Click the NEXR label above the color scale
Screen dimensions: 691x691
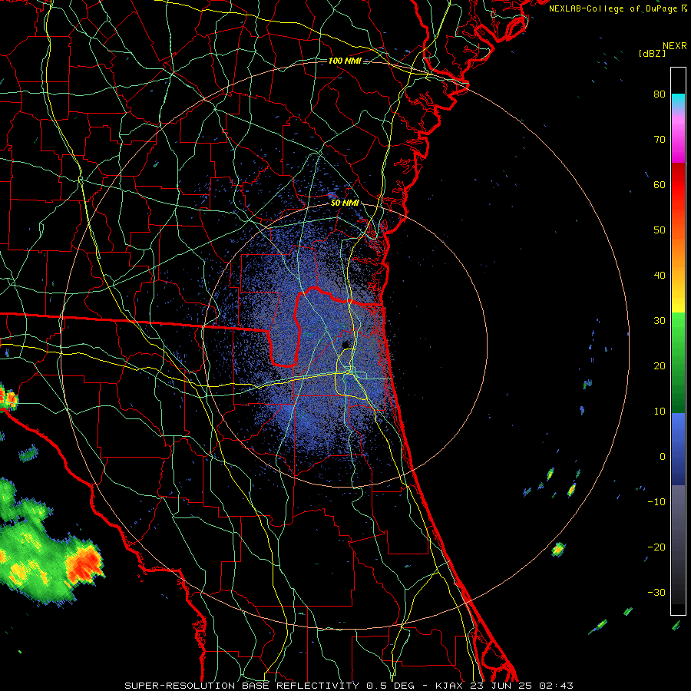[x=674, y=46]
